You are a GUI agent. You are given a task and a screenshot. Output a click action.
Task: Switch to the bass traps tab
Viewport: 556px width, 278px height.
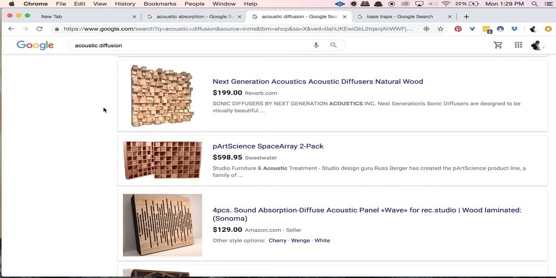tap(399, 17)
